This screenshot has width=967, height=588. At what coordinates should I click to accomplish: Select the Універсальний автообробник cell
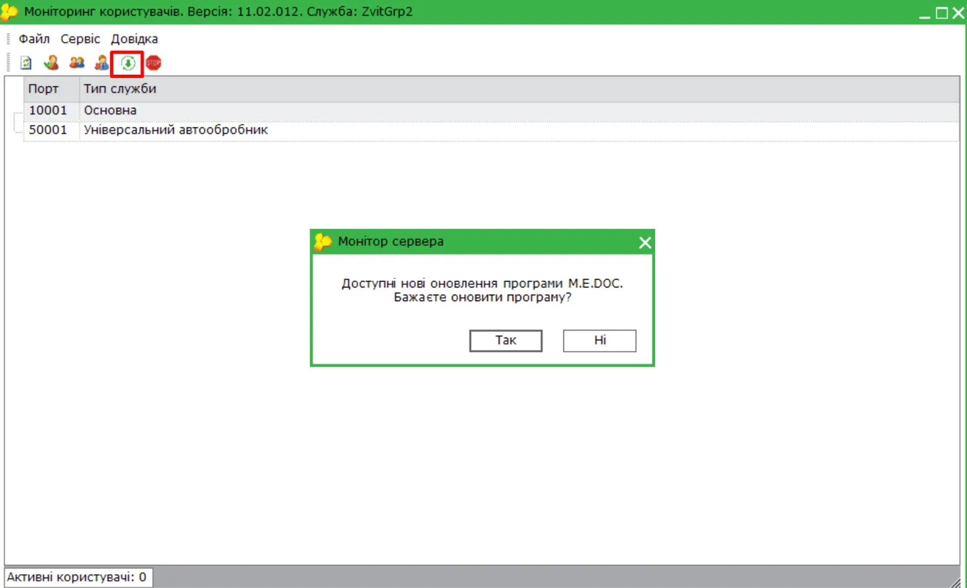pos(520,130)
